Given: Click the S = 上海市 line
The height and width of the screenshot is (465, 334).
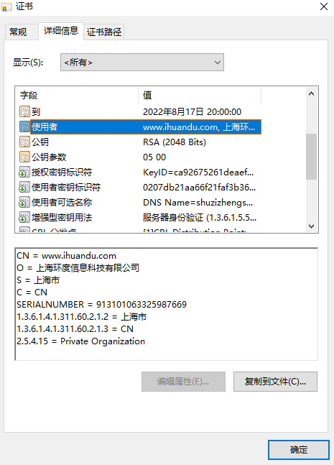Looking at the screenshot, I should tap(38, 280).
